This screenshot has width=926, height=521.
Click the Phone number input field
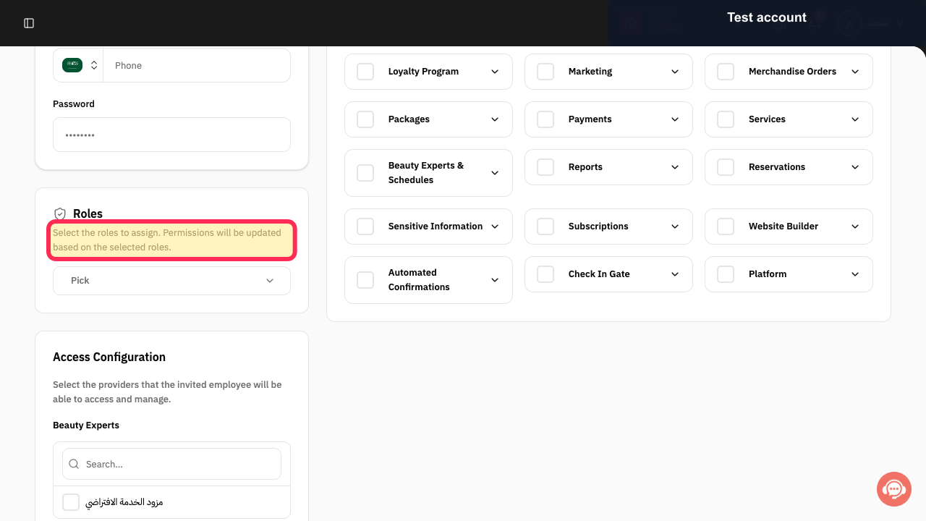point(197,65)
